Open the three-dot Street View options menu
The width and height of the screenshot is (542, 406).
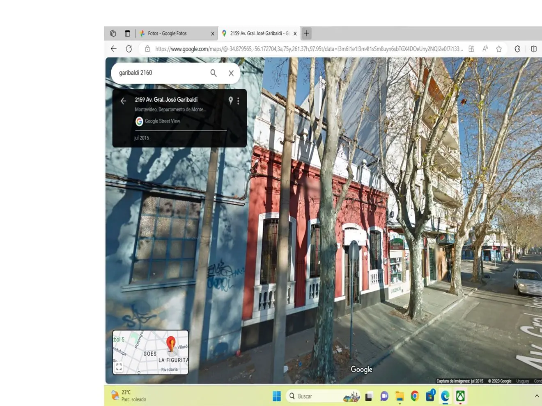238,100
